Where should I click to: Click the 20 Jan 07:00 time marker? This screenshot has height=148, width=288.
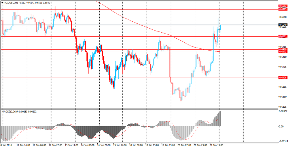[184, 145]
